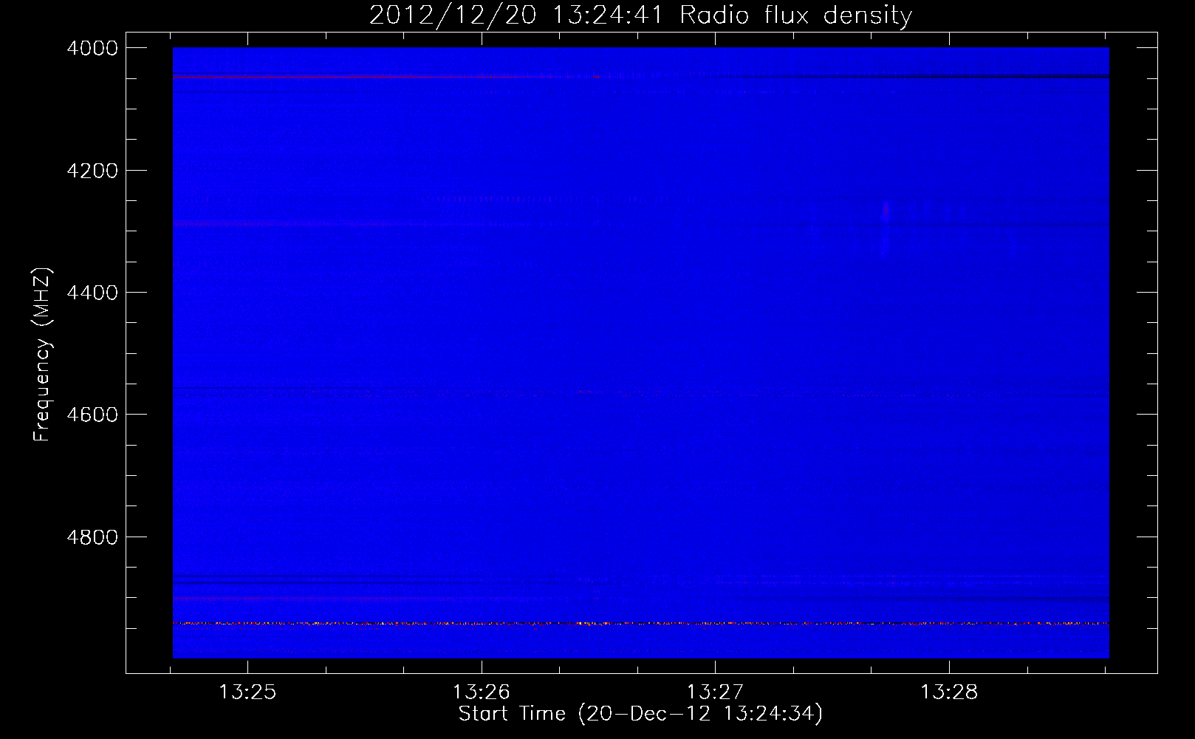Click the 13:26 time tick label
Screen dimensions: 1195x739
click(482, 692)
